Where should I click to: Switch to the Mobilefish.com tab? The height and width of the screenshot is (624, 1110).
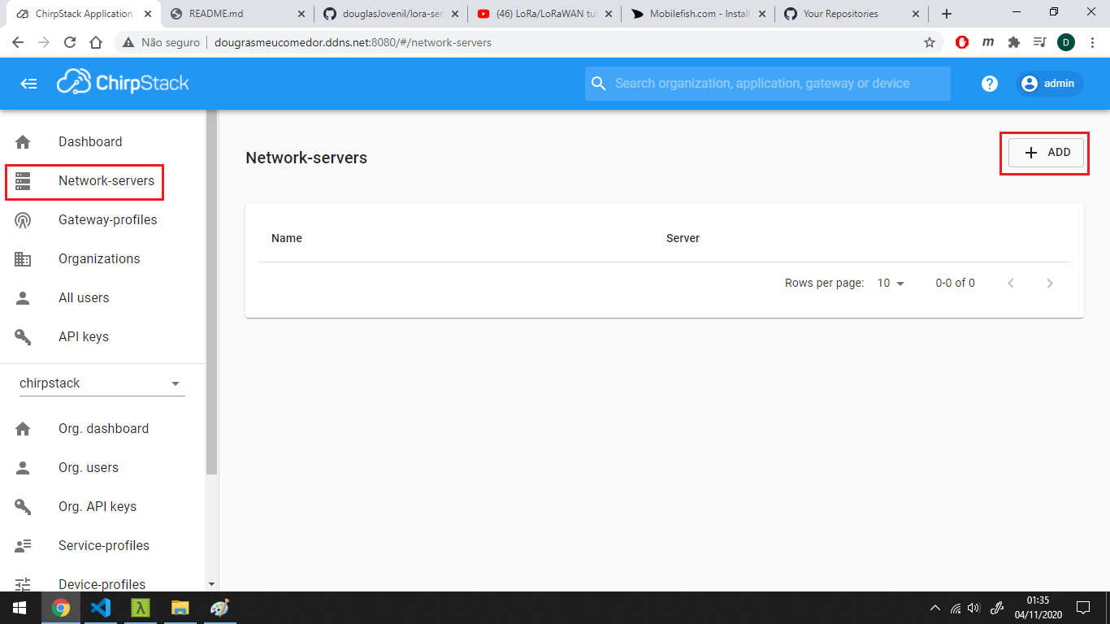(x=698, y=14)
